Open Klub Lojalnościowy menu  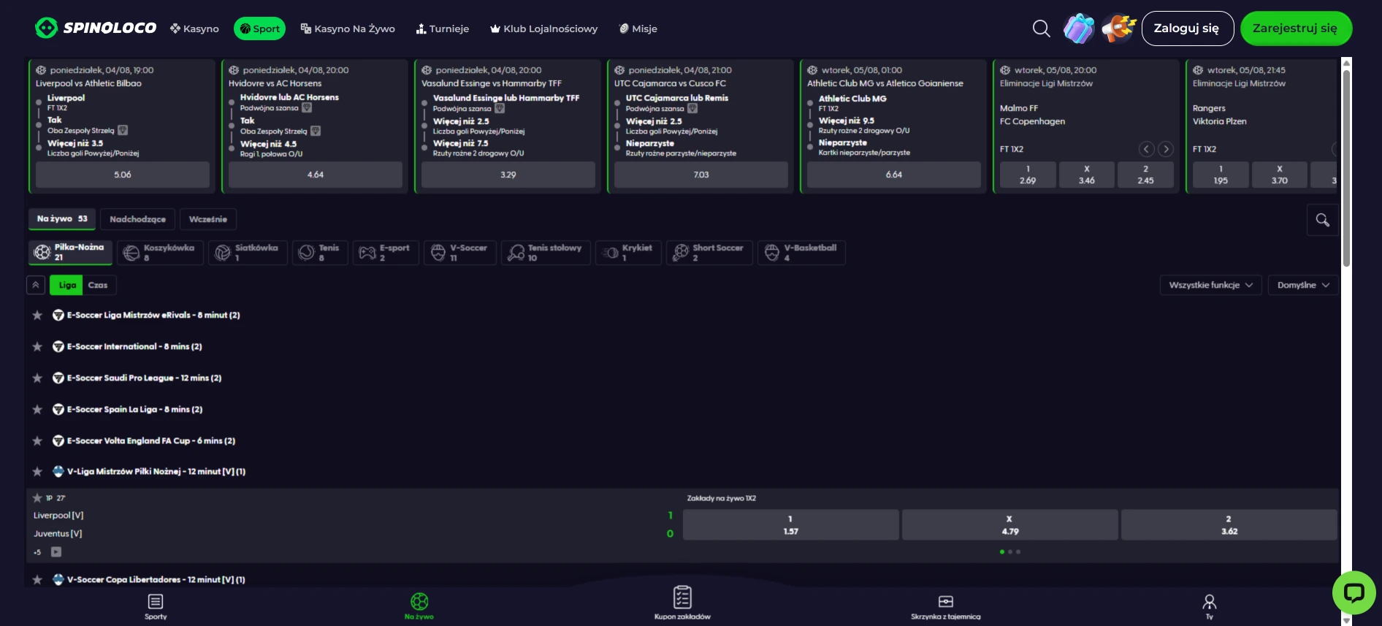(543, 28)
